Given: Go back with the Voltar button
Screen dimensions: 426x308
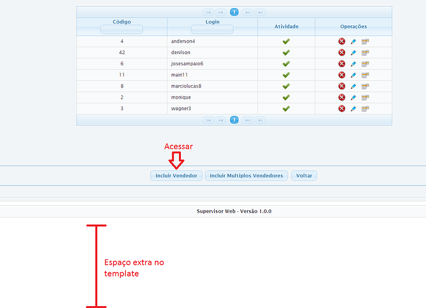Looking at the screenshot, I should point(304,176).
